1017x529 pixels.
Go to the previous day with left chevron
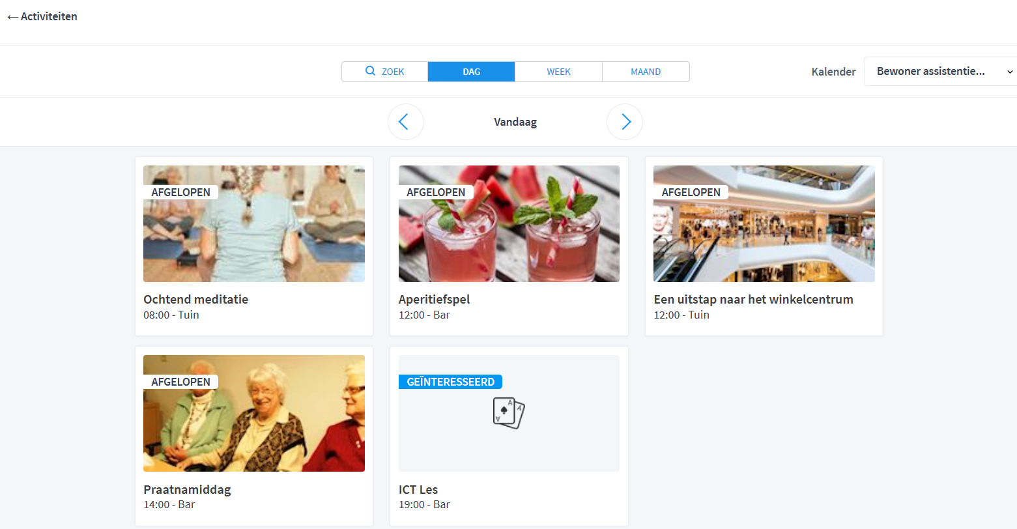click(405, 122)
